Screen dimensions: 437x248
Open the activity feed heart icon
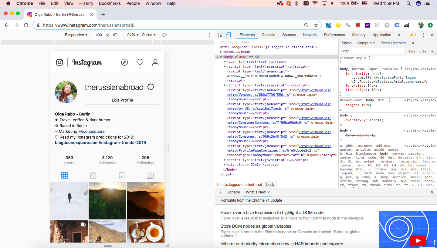pyautogui.click(x=140, y=62)
